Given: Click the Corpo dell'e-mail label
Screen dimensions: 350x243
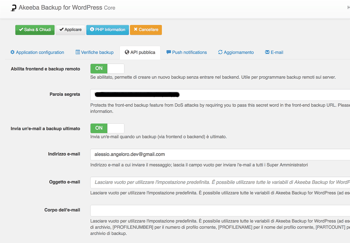Looking at the screenshot, I should tap(62, 210).
